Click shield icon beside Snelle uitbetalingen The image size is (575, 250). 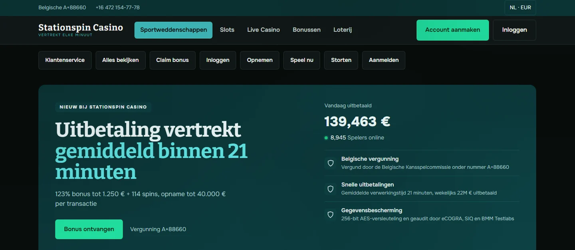pyautogui.click(x=330, y=189)
